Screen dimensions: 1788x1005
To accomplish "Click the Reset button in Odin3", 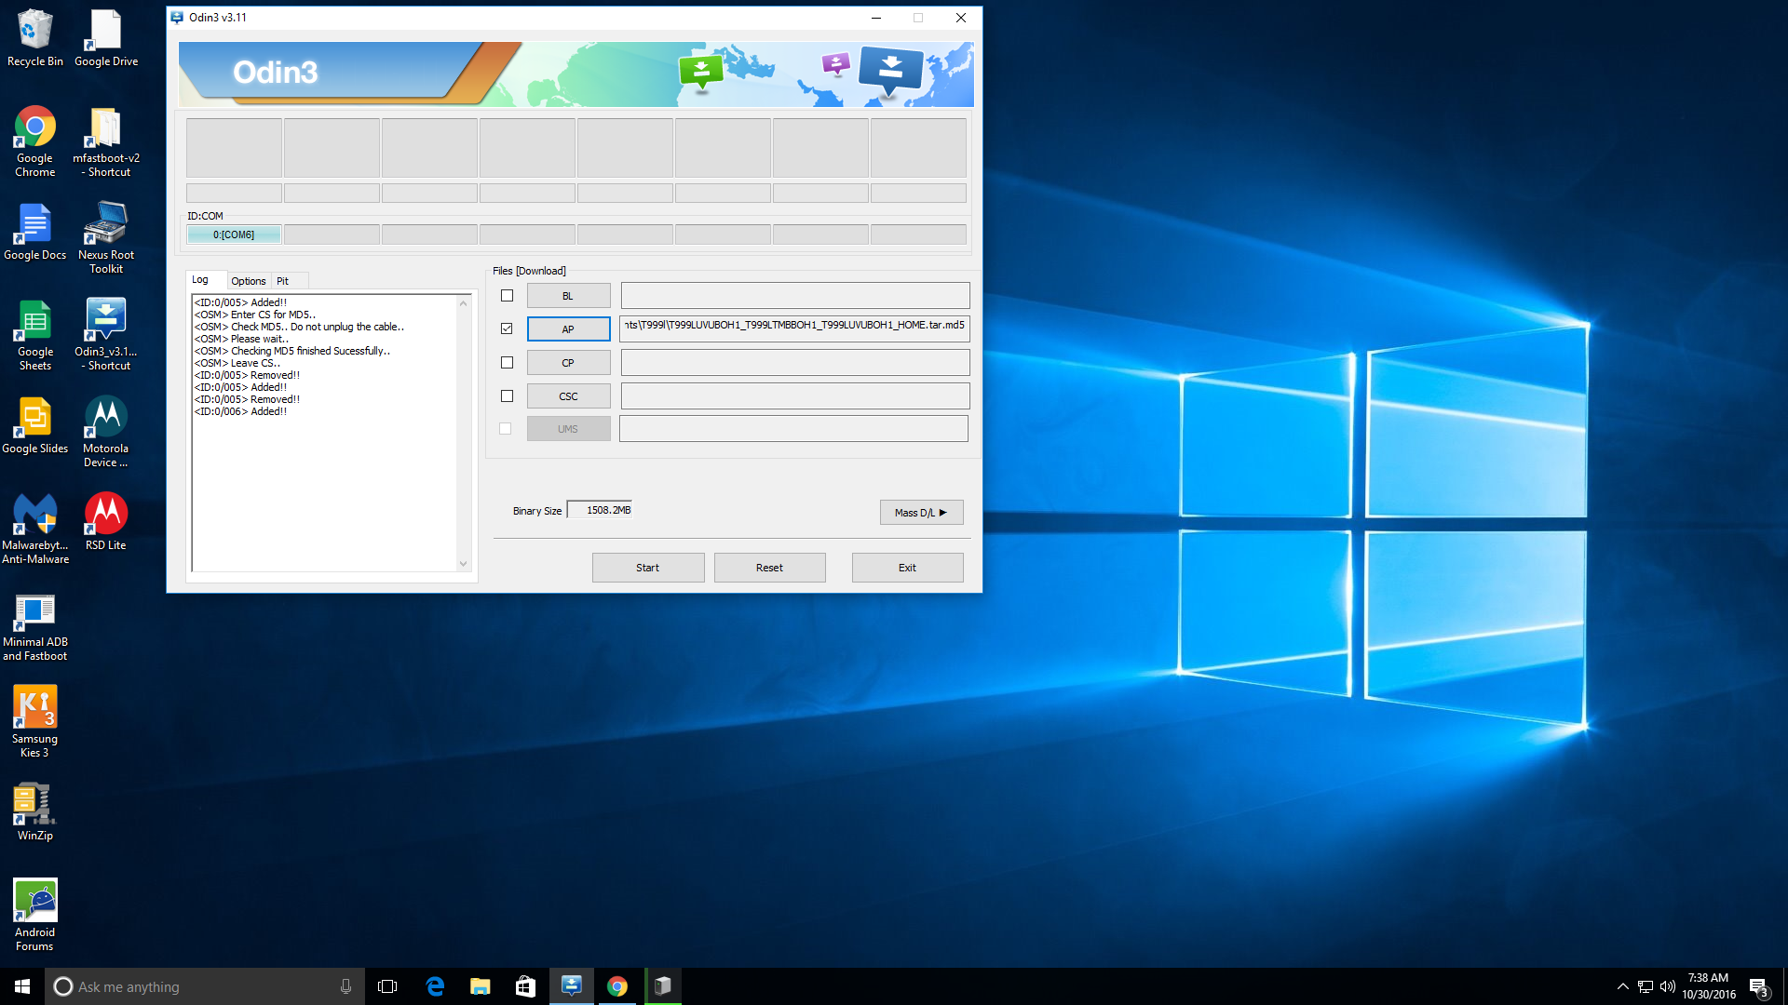I will (x=769, y=568).
